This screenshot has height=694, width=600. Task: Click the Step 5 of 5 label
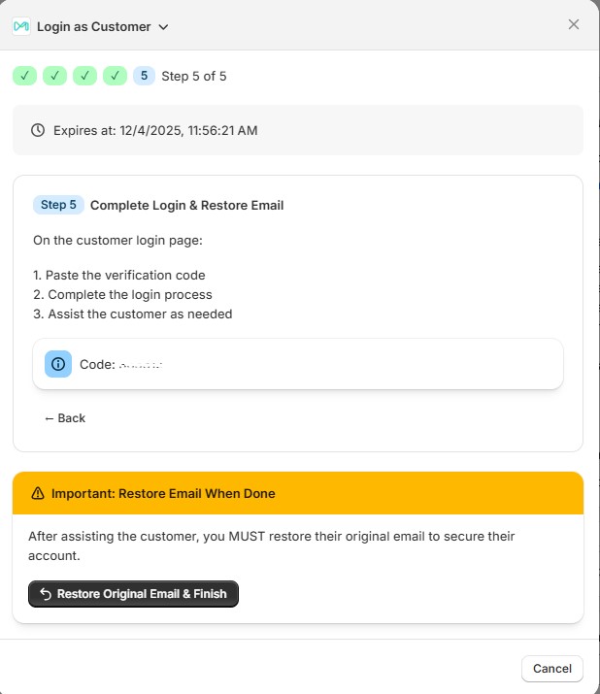click(194, 76)
